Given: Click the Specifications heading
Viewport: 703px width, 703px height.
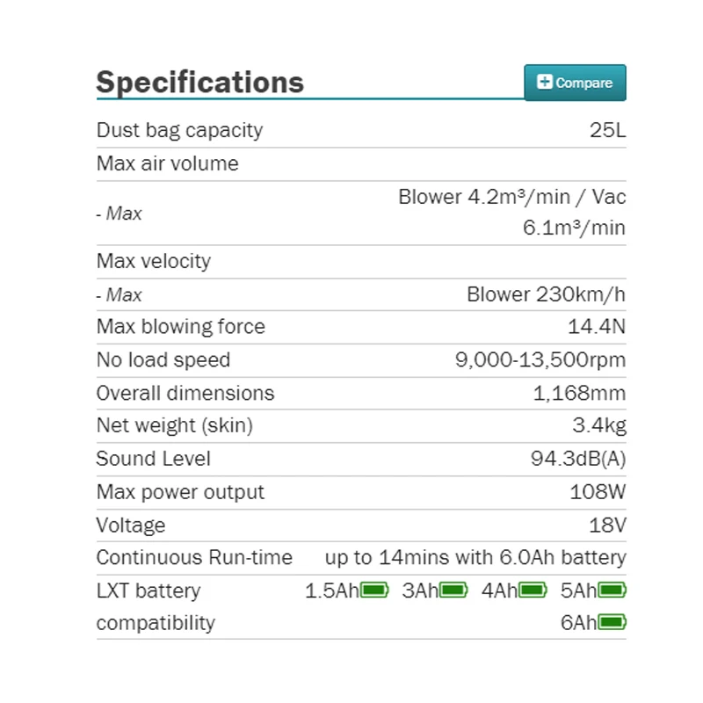Looking at the screenshot, I should tap(200, 83).
